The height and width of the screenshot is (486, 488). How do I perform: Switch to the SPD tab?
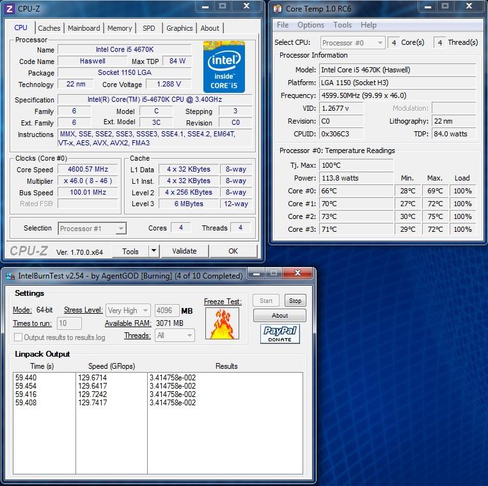[149, 28]
